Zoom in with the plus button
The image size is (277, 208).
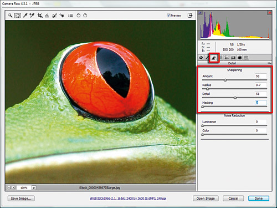pyautogui.click(x=13, y=187)
